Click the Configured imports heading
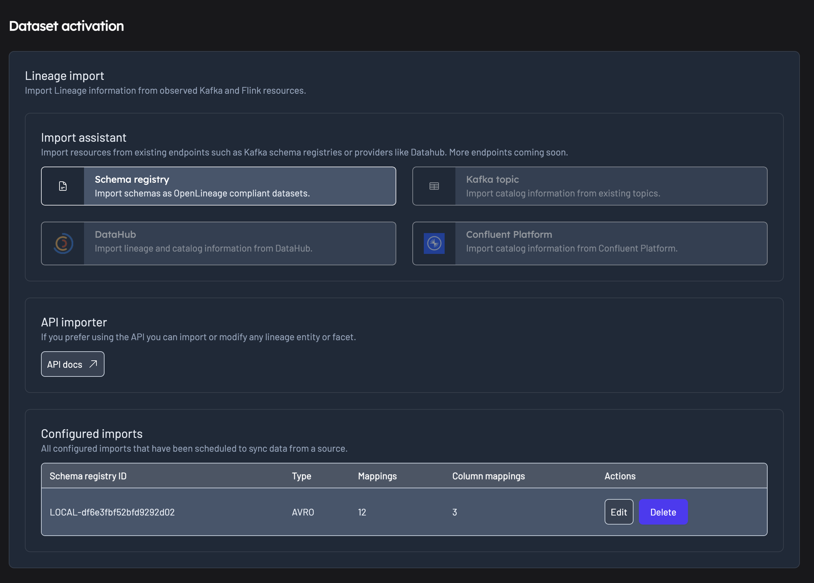The width and height of the screenshot is (814, 583). coord(91,434)
